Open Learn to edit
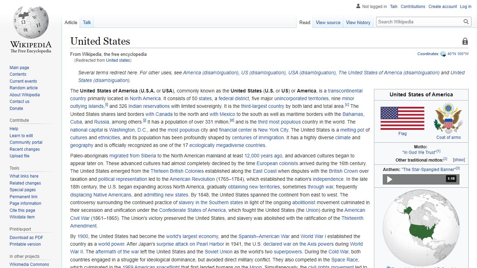 click(x=21, y=136)
